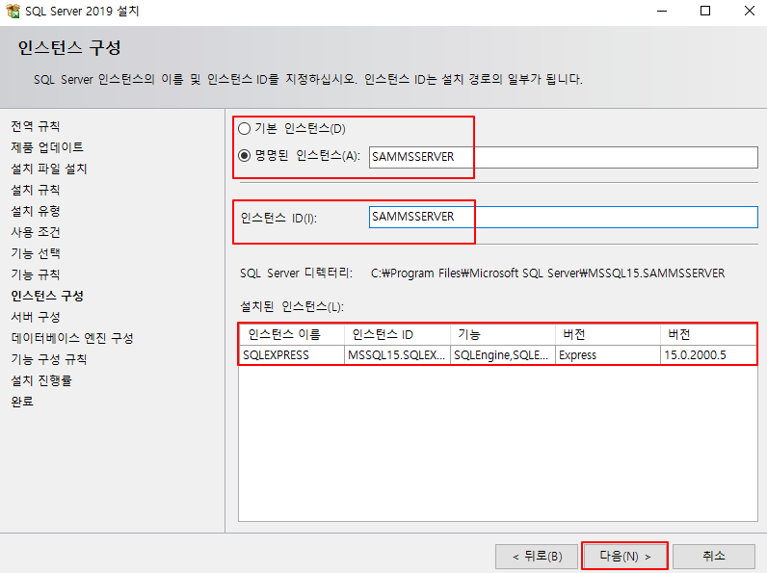Image resolution: width=767 pixels, height=573 pixels.
Task: Click 서버 구성 step in sidebar
Action: point(36,317)
